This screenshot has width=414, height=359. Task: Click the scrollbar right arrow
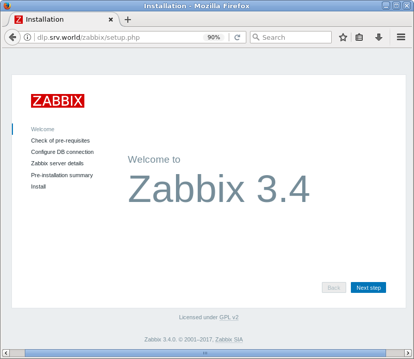click(x=408, y=353)
